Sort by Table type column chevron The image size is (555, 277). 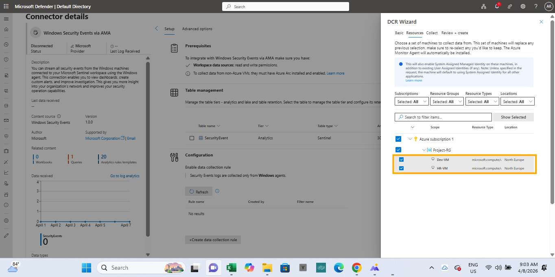click(x=336, y=126)
